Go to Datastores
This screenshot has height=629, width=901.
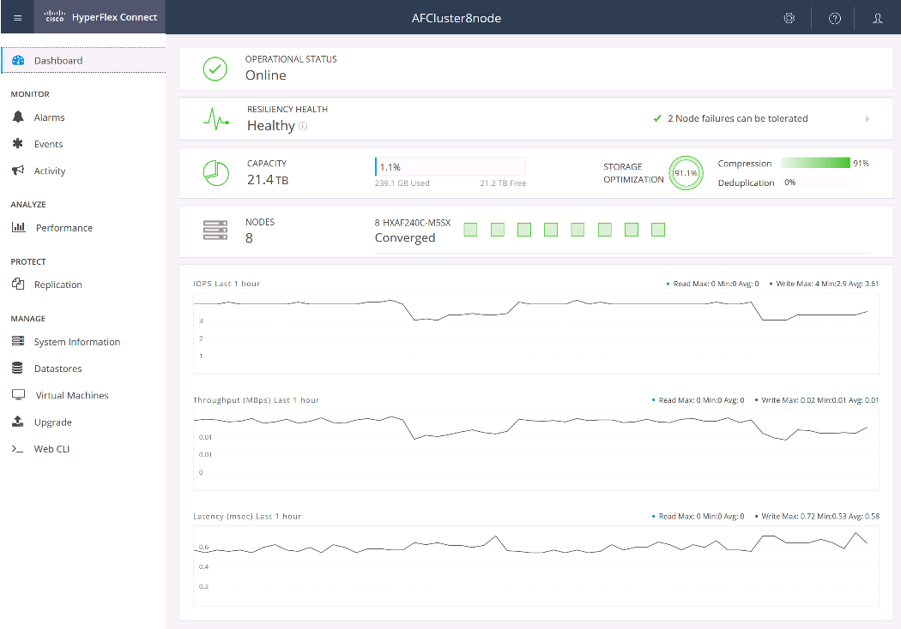[x=57, y=368]
